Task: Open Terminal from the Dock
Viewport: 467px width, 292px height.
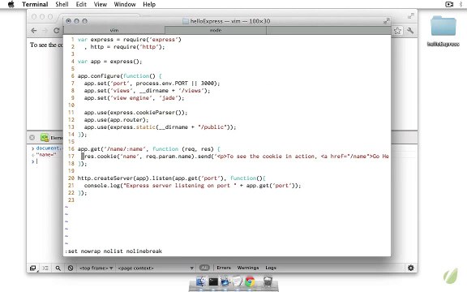Action: [x=213, y=281]
